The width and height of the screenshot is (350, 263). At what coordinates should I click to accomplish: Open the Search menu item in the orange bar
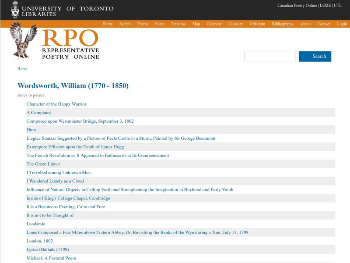coord(125,24)
